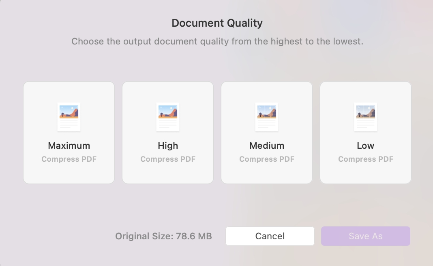This screenshot has width=433, height=266.
Task: Click the quality description subtitle text
Action: [x=217, y=41]
